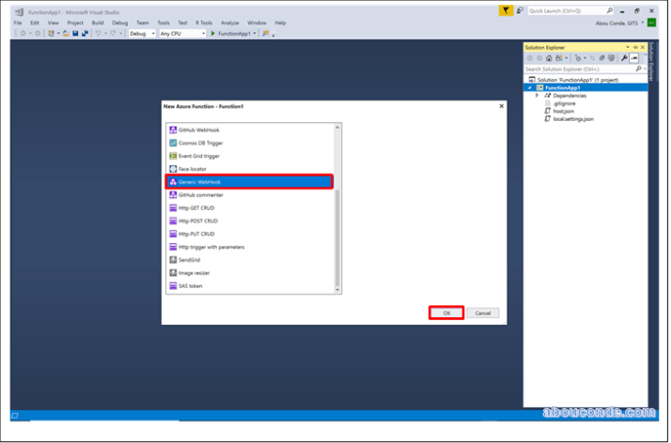
Task: Choose the Cosmos DB Trigger template
Action: pos(200,143)
